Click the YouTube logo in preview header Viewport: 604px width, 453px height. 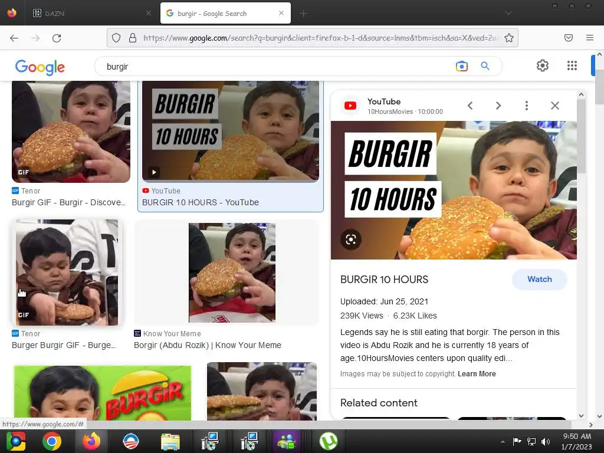click(350, 106)
